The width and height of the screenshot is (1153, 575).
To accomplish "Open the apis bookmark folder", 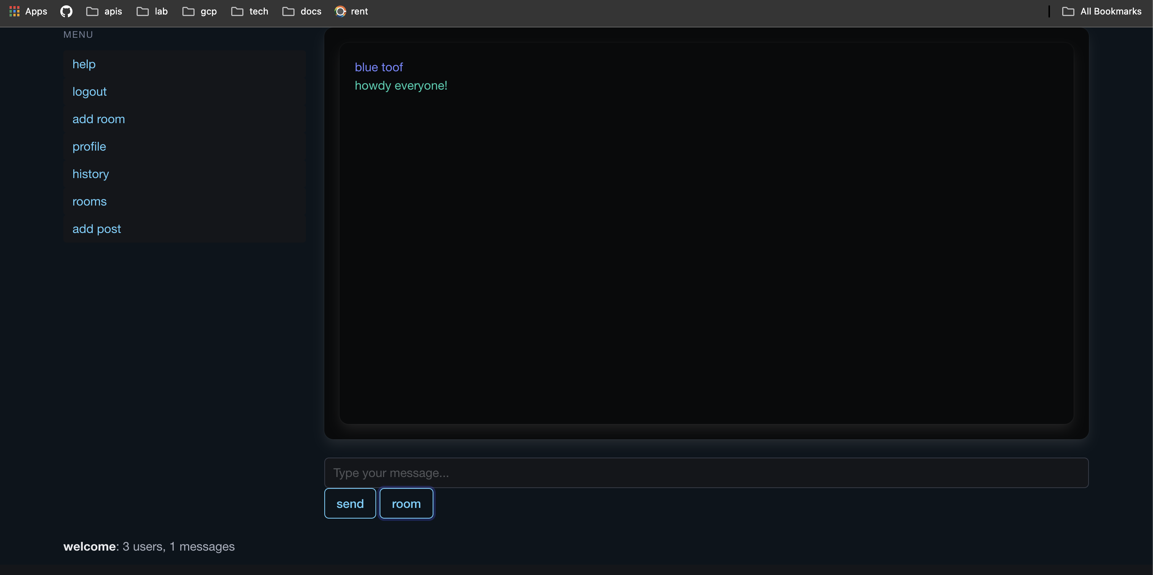I will [104, 11].
